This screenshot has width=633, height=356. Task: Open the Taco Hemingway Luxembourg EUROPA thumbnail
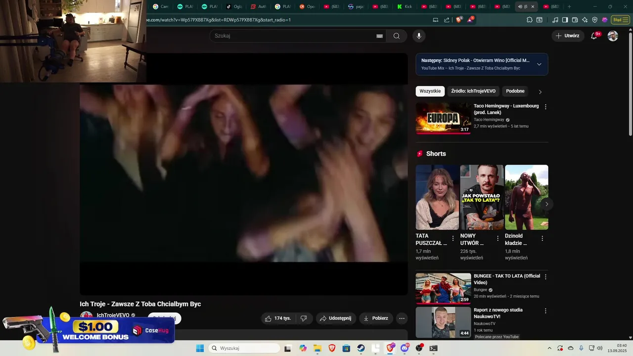(443, 118)
